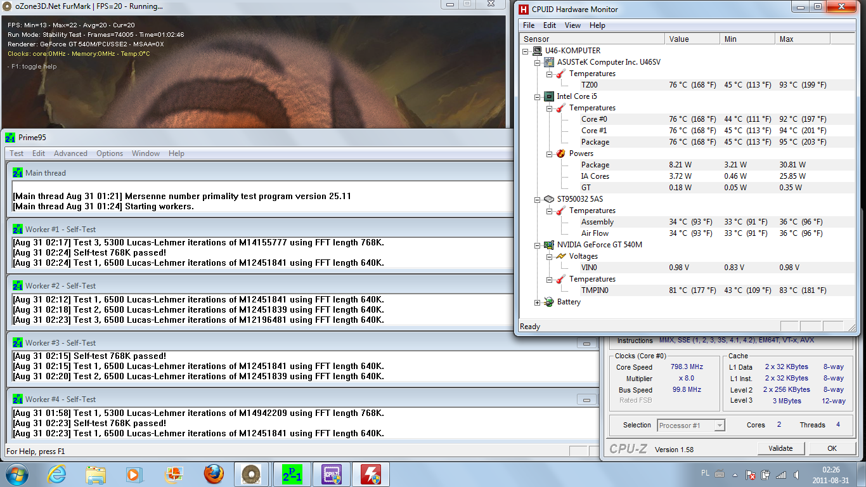This screenshot has width=866, height=487.
Task: Collapse the ASUSTeK Computer Inc. U46SV node
Action: tap(538, 62)
